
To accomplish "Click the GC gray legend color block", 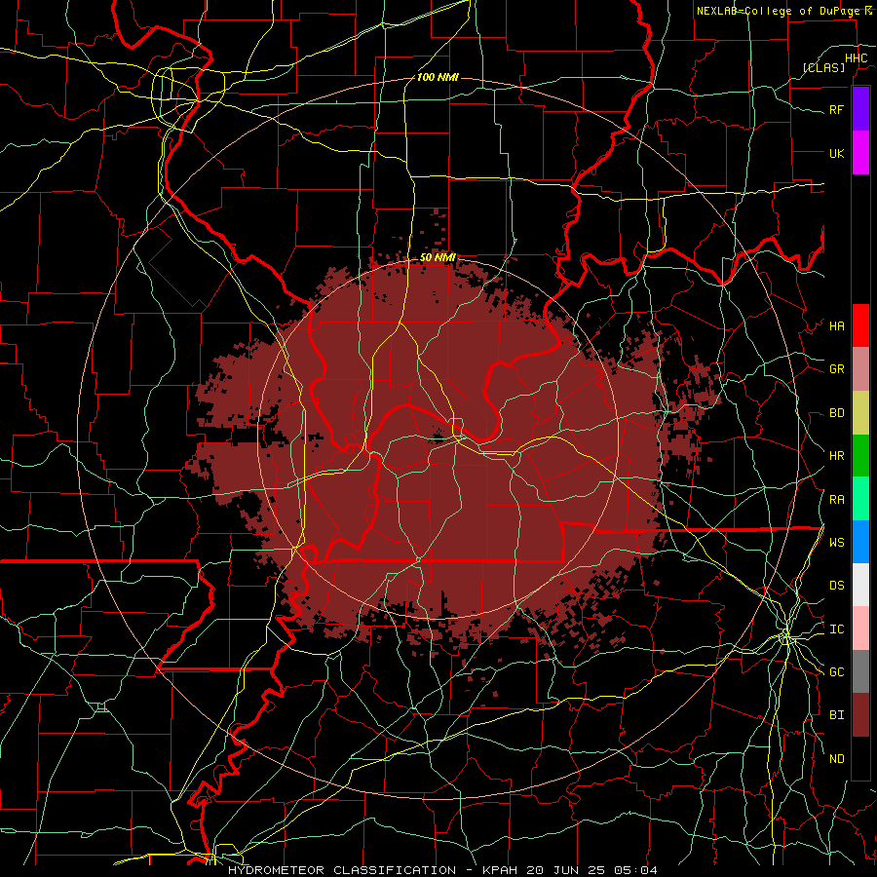I will tap(860, 671).
